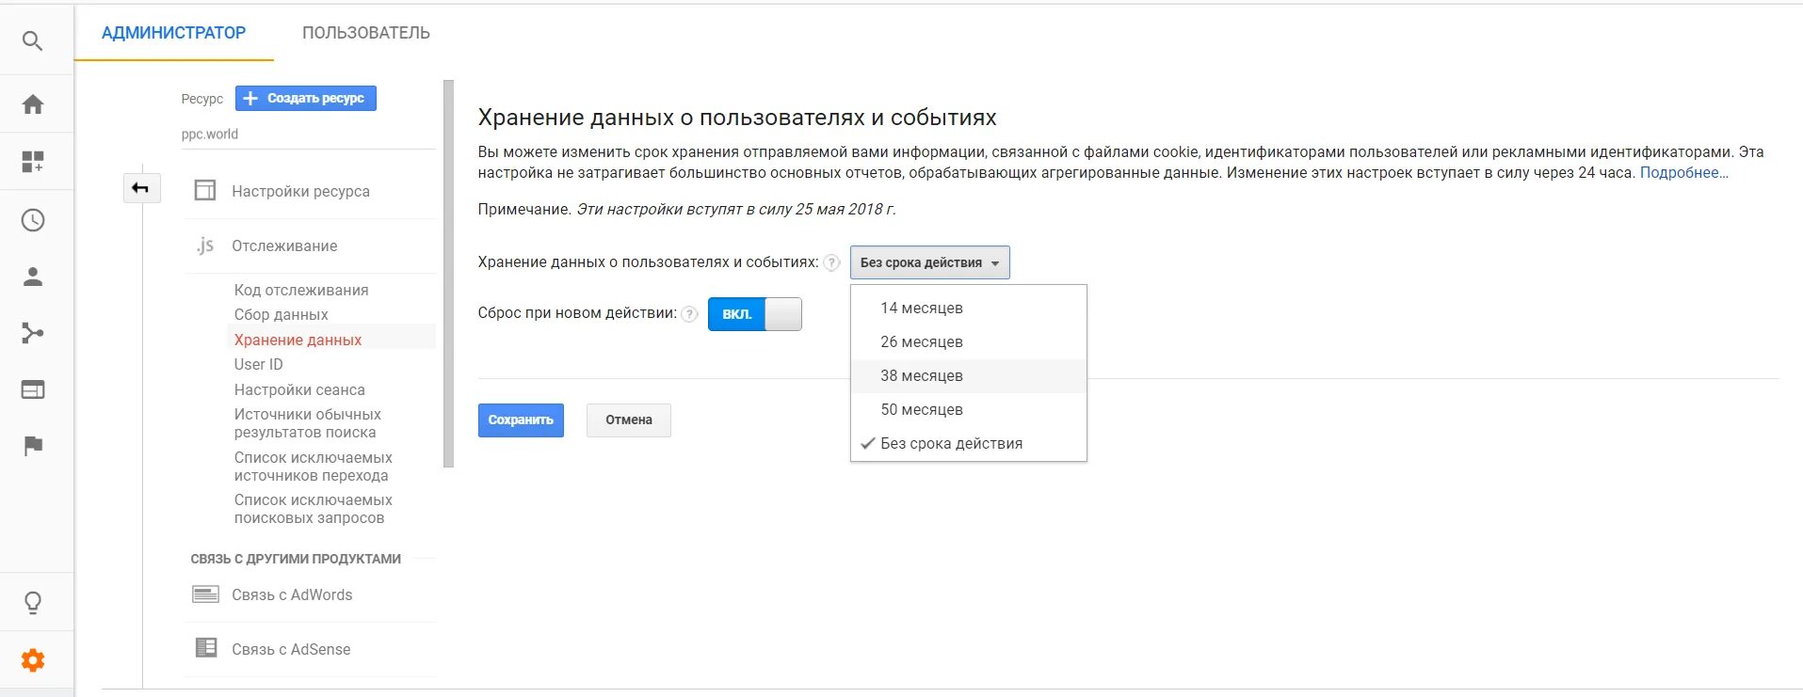The image size is (1803, 697).
Task: Follow the Подробнее… link
Action: [x=1684, y=173]
